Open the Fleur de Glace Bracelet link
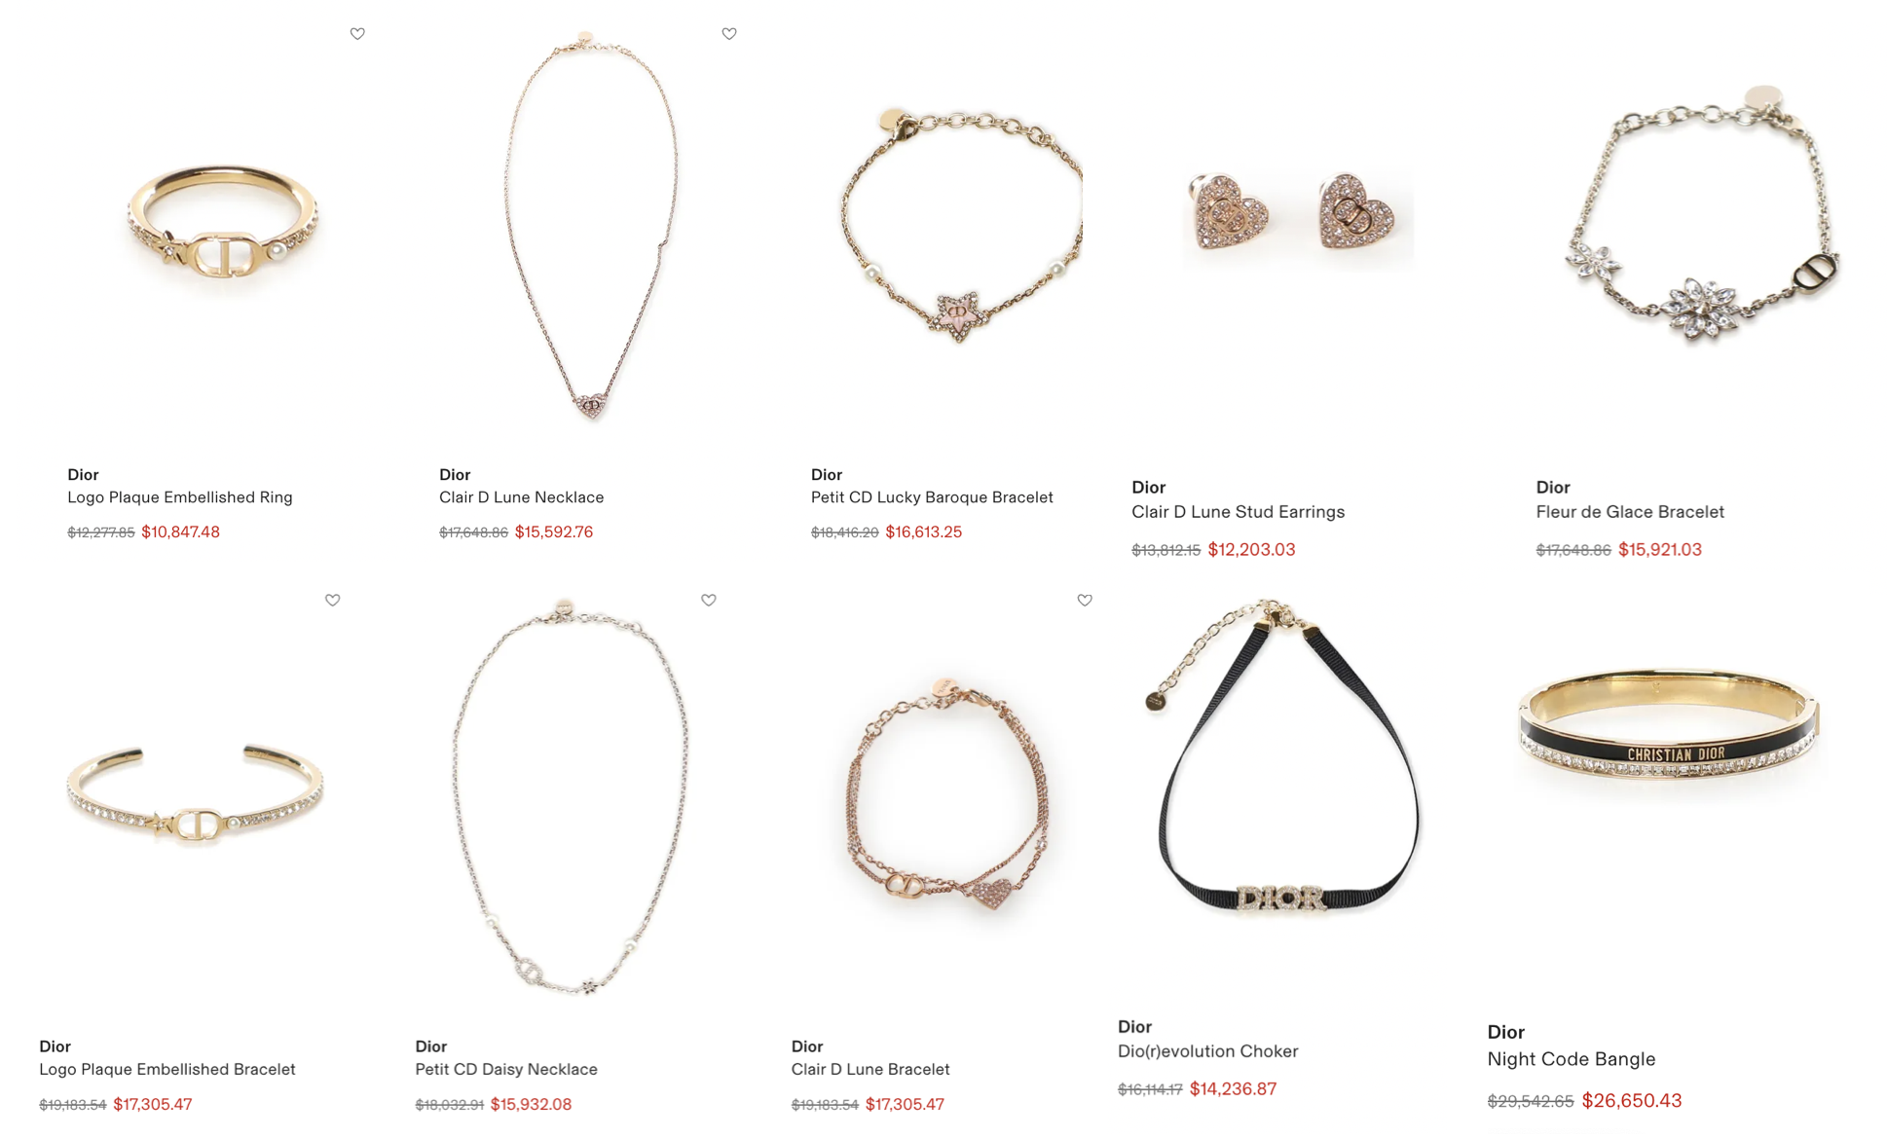The width and height of the screenshot is (1887, 1137). pos(1630,512)
